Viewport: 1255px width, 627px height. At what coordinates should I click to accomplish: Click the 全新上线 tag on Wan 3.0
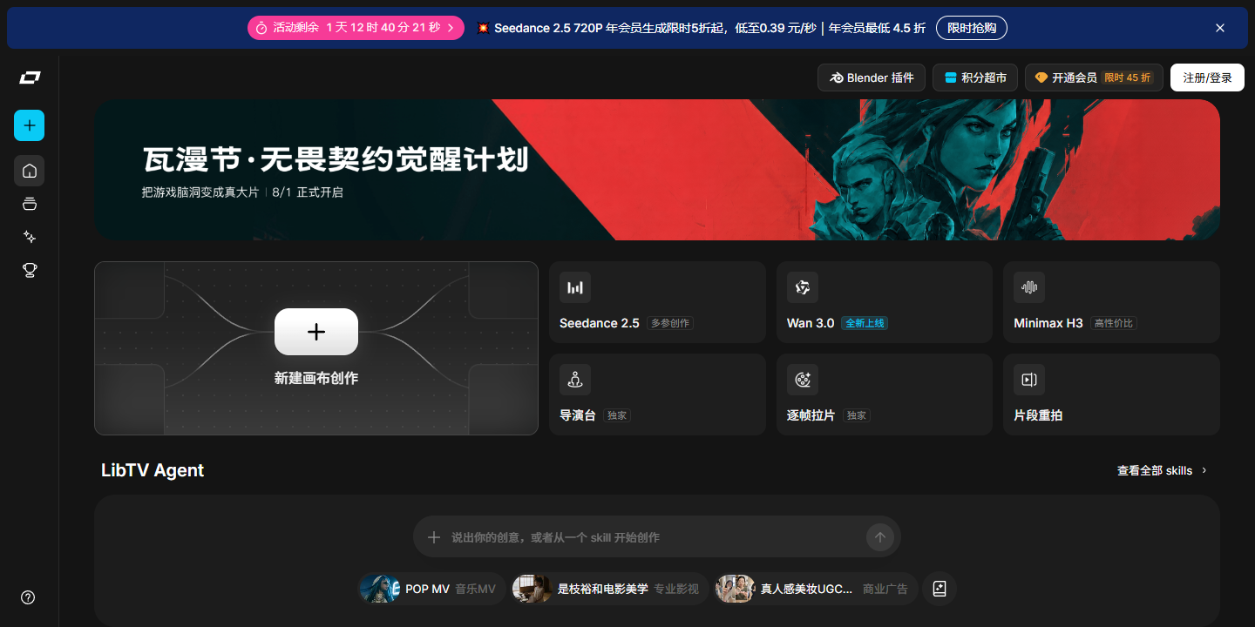(865, 323)
